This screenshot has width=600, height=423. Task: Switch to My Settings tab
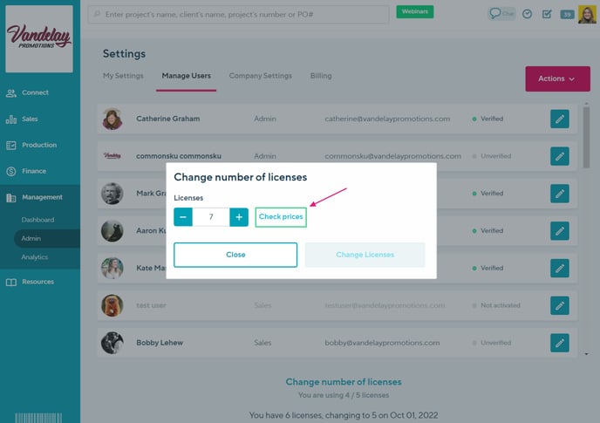[123, 76]
